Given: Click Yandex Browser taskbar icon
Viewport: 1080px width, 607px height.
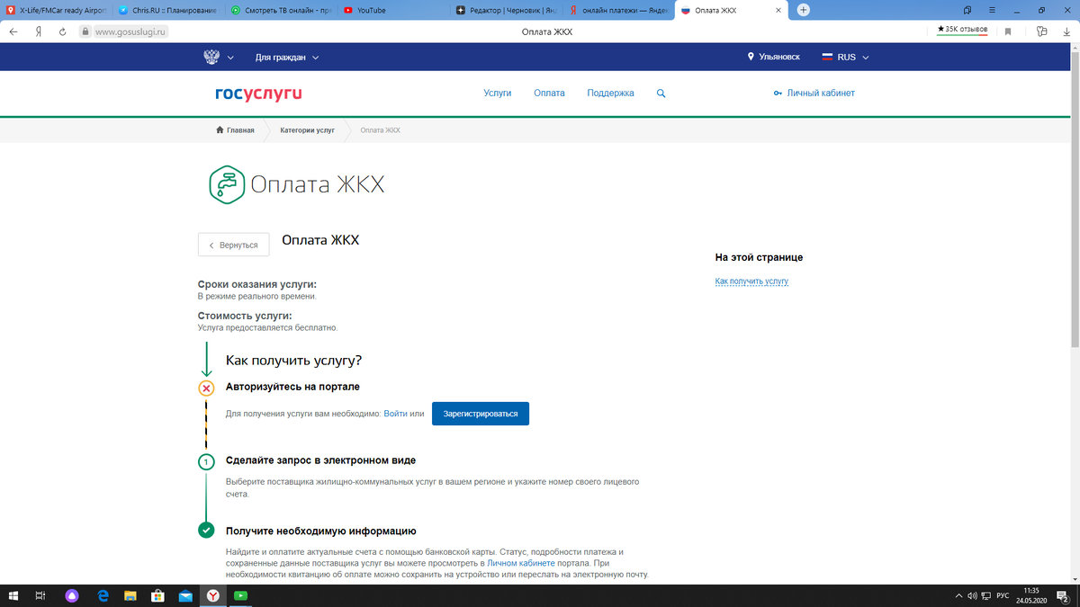Looking at the screenshot, I should 212,595.
